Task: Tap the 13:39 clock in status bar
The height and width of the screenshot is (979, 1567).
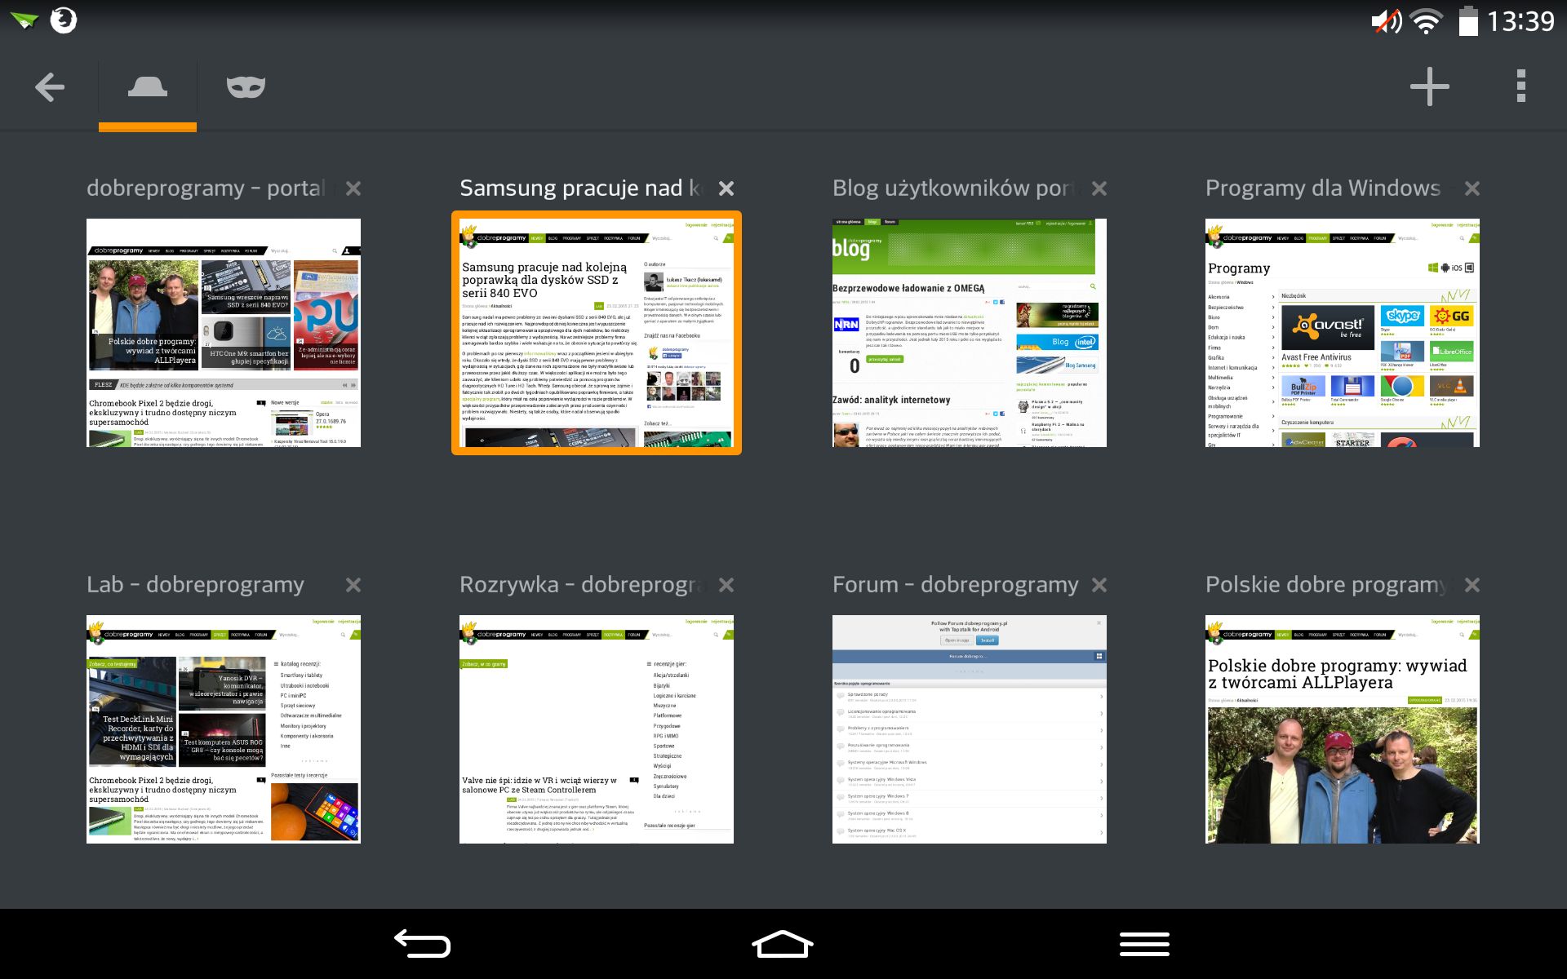Action: point(1520,21)
